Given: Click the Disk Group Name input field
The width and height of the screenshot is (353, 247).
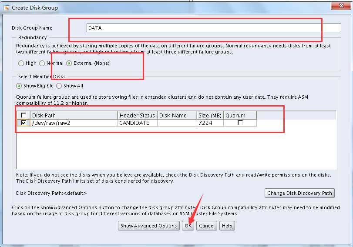Looking at the screenshot, I should [x=214, y=28].
